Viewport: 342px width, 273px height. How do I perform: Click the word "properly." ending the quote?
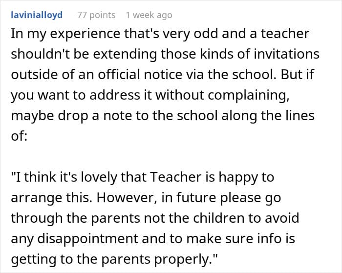pos(186,259)
